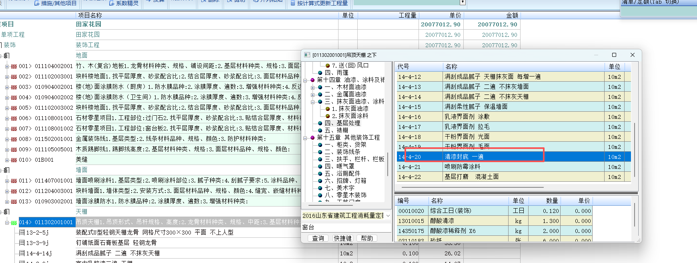Click the ball icon beside 五、裱糊
The image size is (697, 263).
coord(320,130)
